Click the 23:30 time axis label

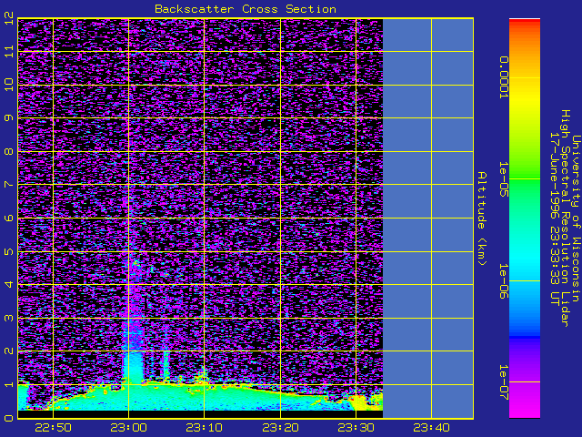tap(356, 428)
